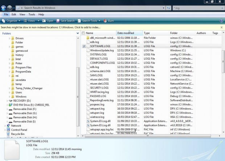Select the Poker folder icon
Image resolution: width=225 pixels, height=161 pixels.
click(x=13, y=63)
